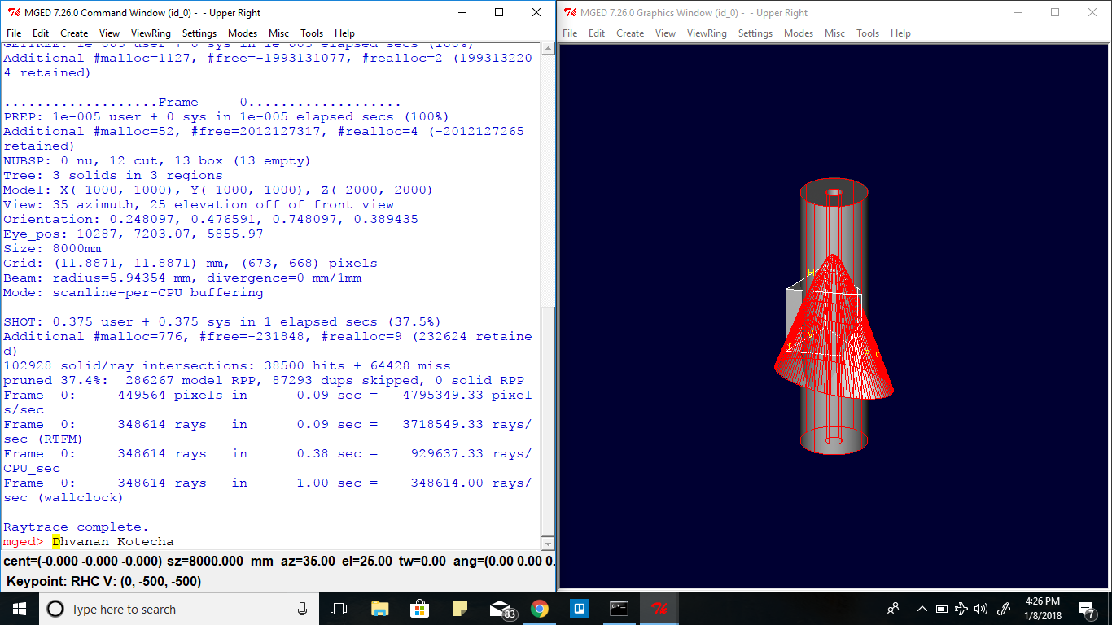This screenshot has height=625, width=1112.
Task: Minimize the MGED Graphics Window
Action: click(x=1018, y=13)
